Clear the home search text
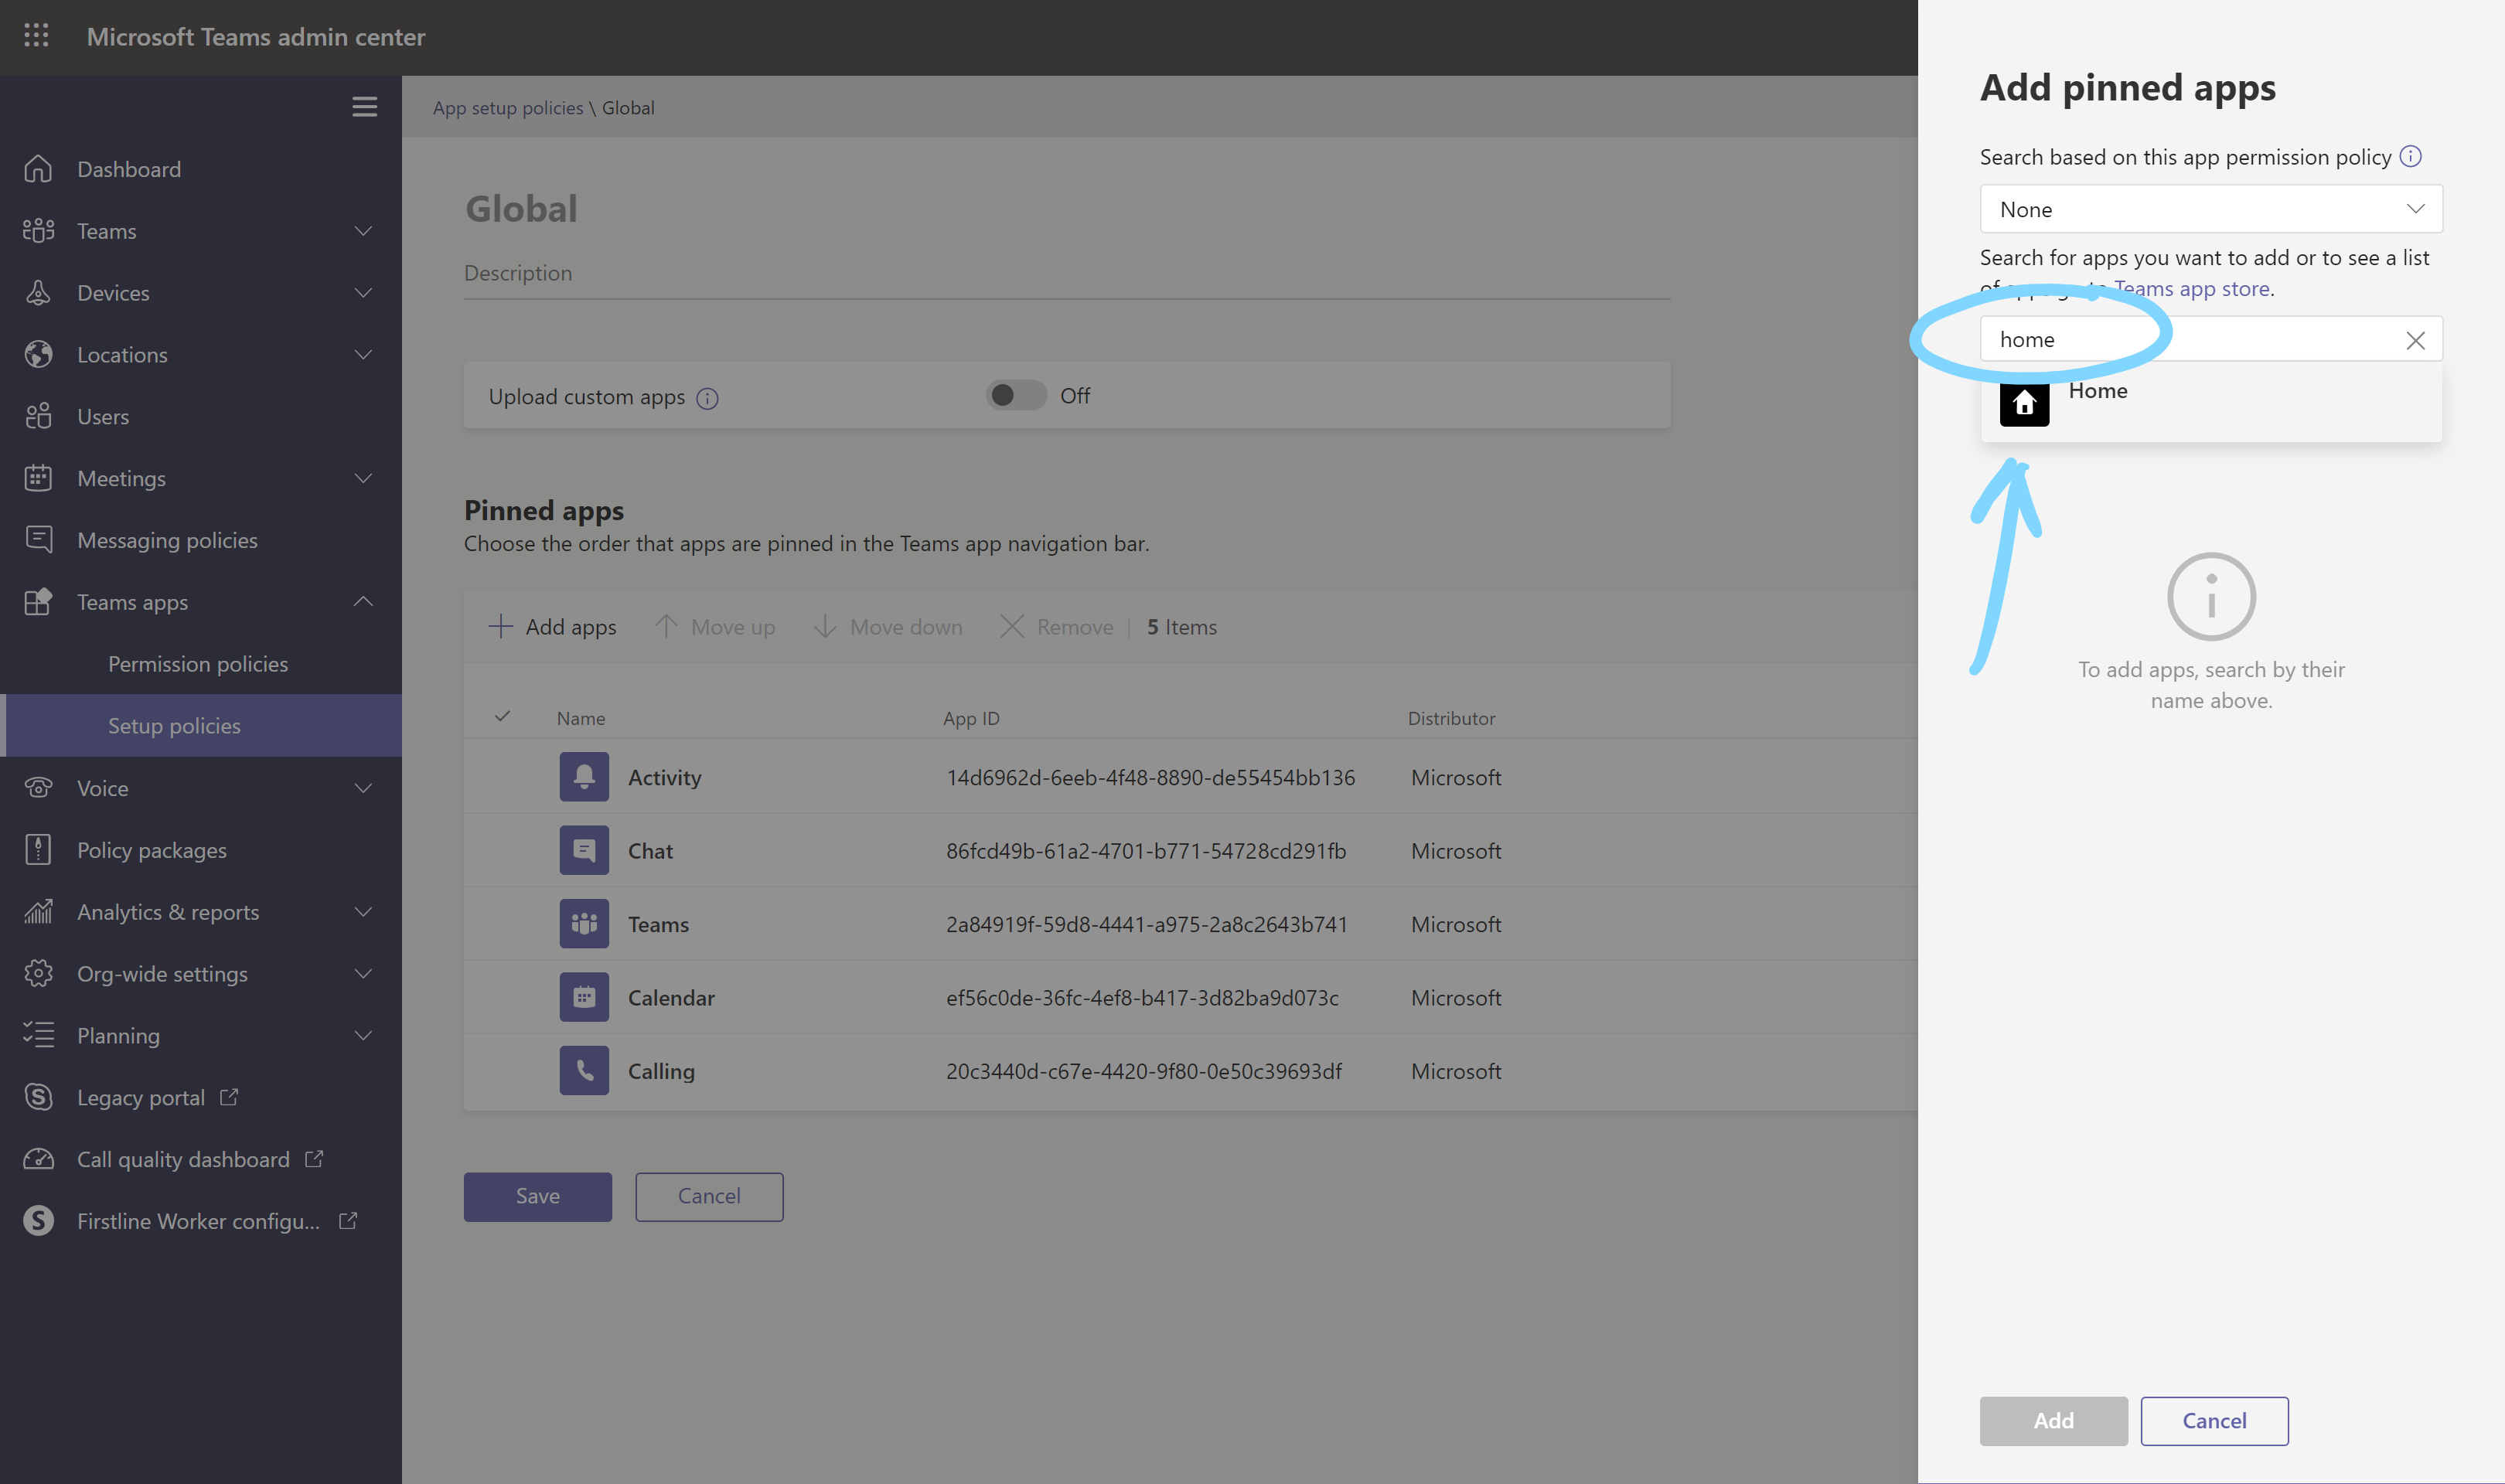This screenshot has height=1484, width=2505. coord(2415,340)
